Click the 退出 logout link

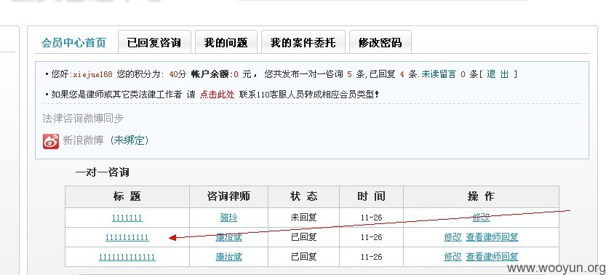click(x=498, y=74)
